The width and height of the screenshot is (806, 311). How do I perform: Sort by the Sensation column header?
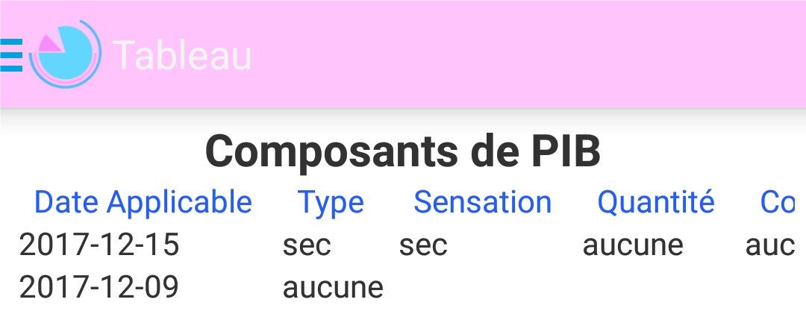(483, 202)
